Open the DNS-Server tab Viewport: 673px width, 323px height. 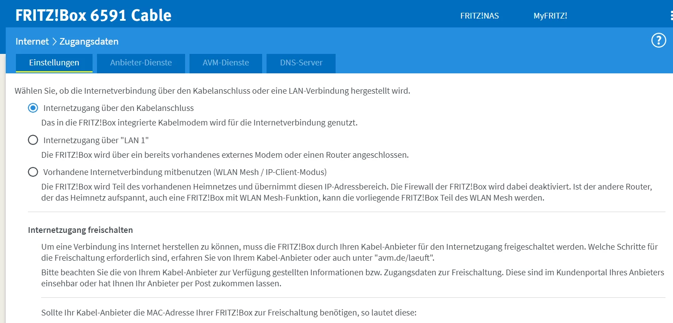301,63
